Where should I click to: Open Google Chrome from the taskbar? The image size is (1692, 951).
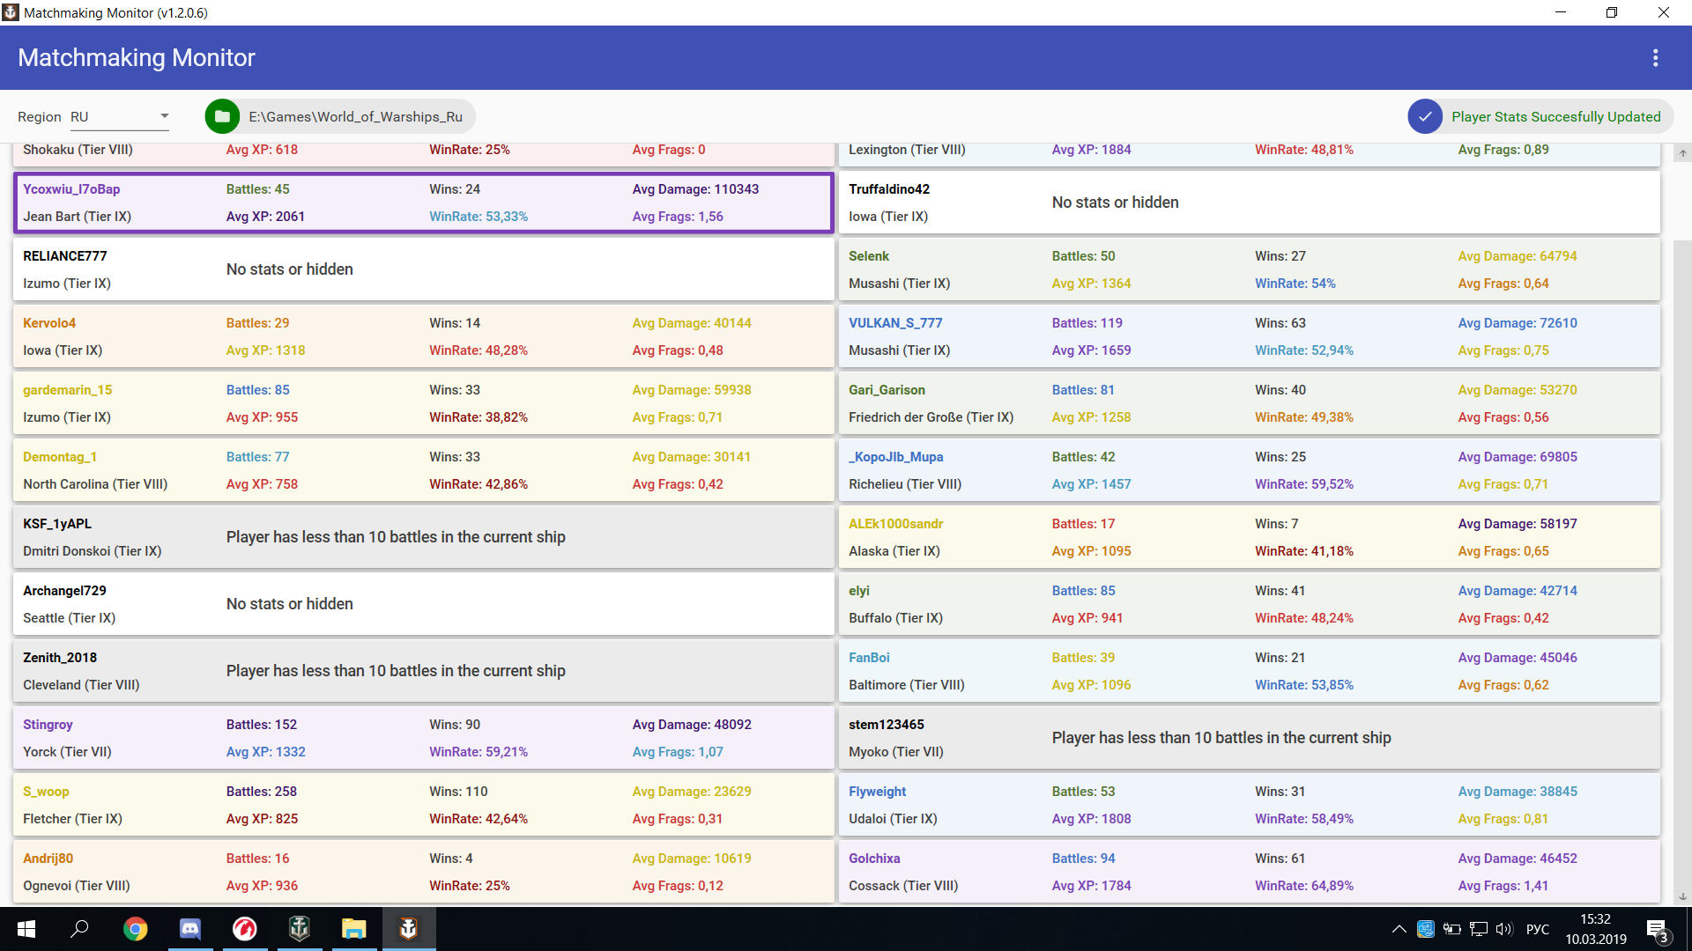tap(135, 929)
